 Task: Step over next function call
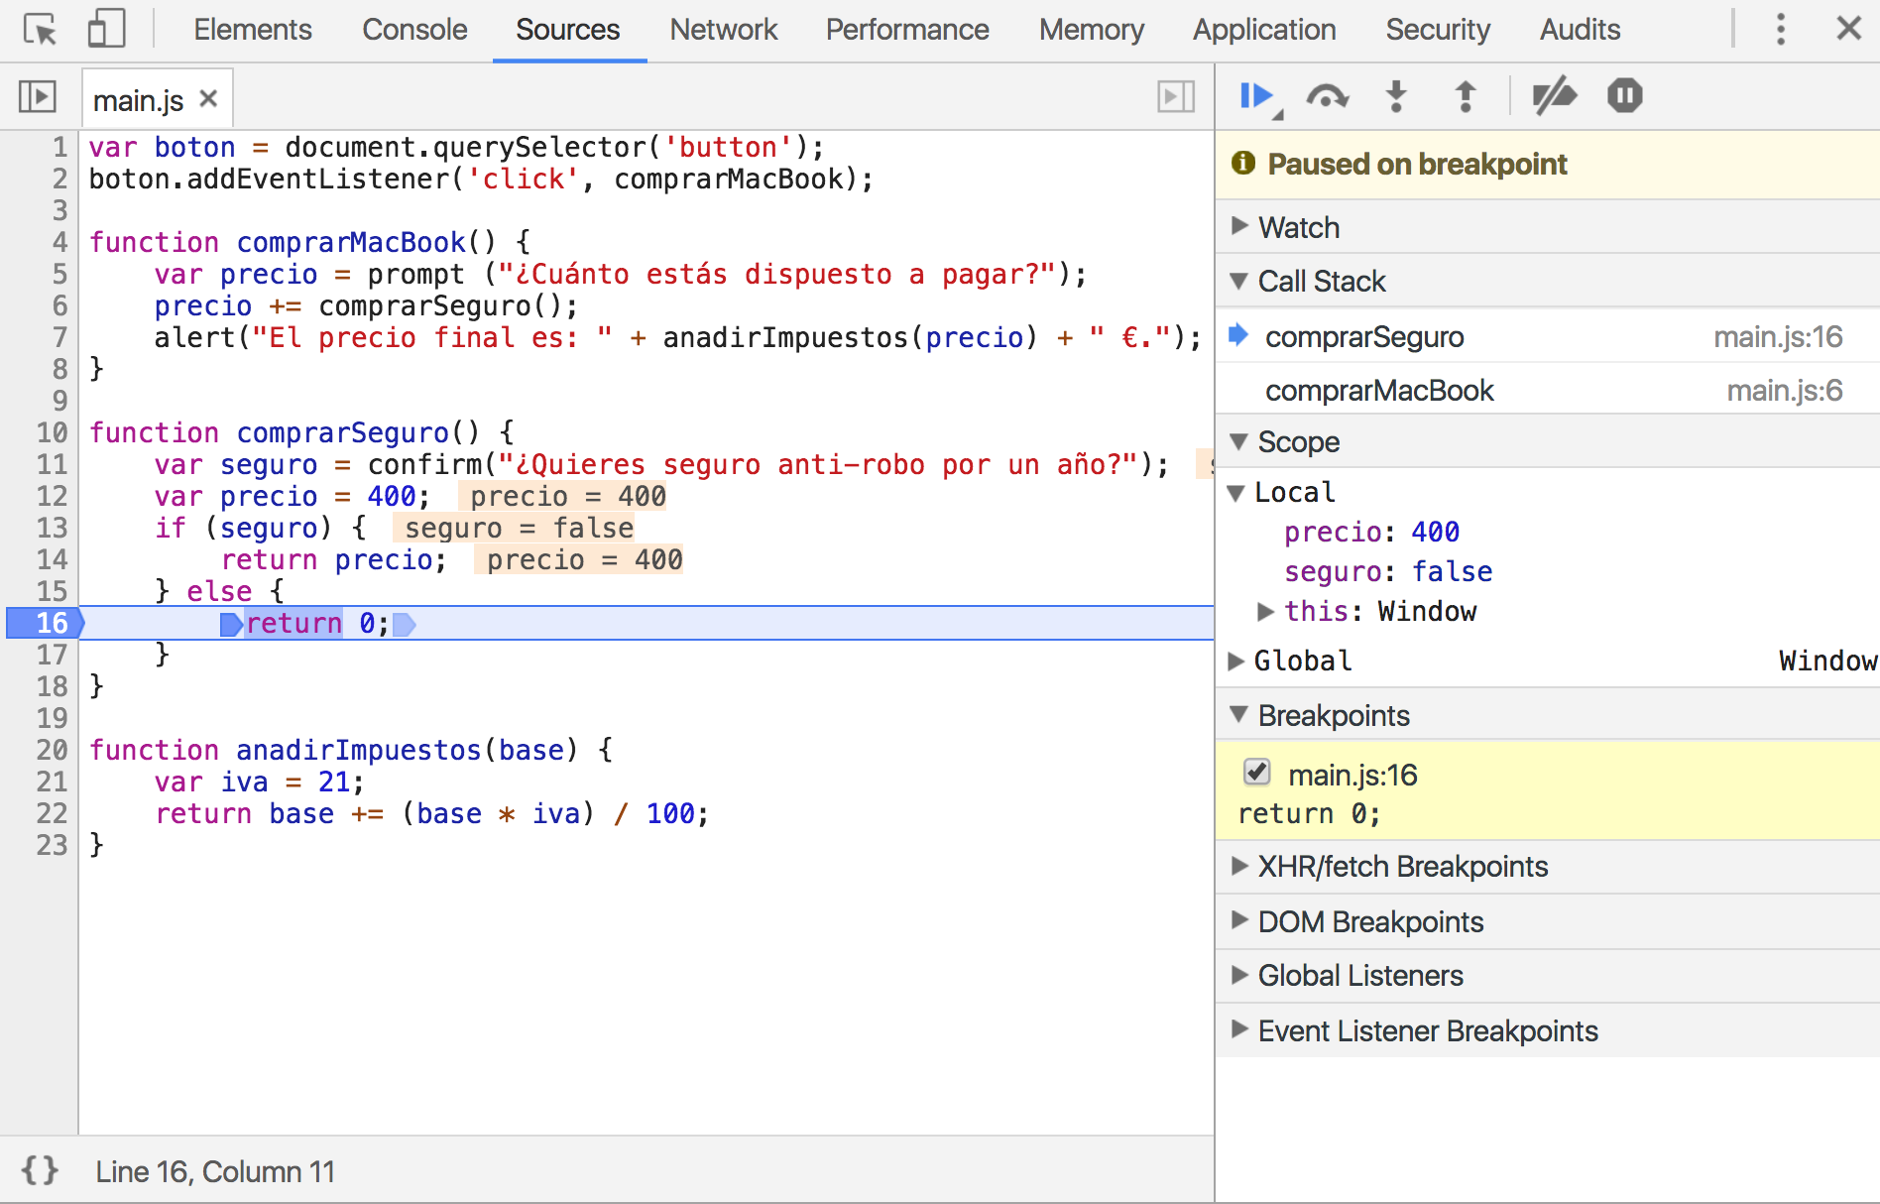1328,96
